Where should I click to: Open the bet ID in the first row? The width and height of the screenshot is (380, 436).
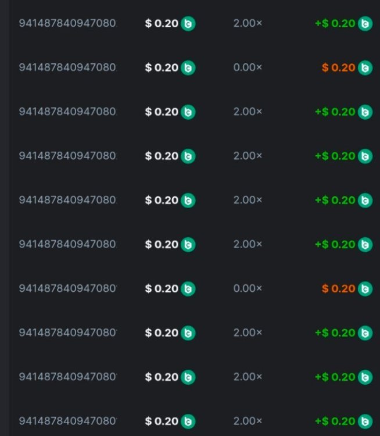(x=67, y=24)
